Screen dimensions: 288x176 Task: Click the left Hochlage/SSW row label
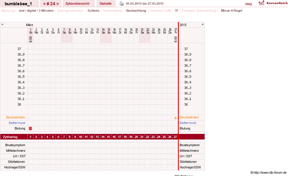point(15,167)
